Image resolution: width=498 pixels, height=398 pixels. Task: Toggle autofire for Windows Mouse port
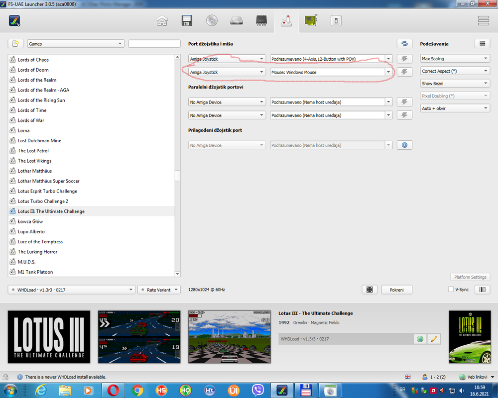[x=404, y=72]
